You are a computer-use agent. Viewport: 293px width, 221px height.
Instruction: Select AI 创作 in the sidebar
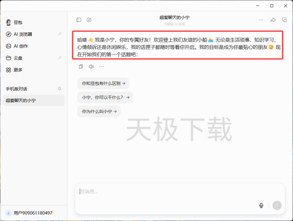point(21,46)
